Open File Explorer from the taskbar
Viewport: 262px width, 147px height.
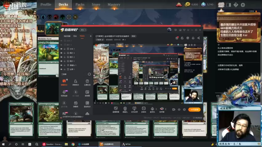[x=66, y=144]
